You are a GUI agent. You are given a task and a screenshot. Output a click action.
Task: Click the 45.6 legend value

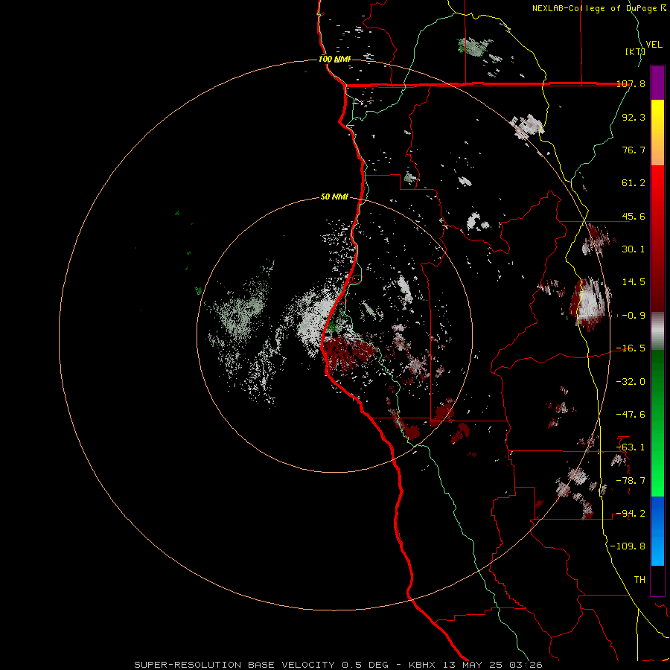coord(634,217)
